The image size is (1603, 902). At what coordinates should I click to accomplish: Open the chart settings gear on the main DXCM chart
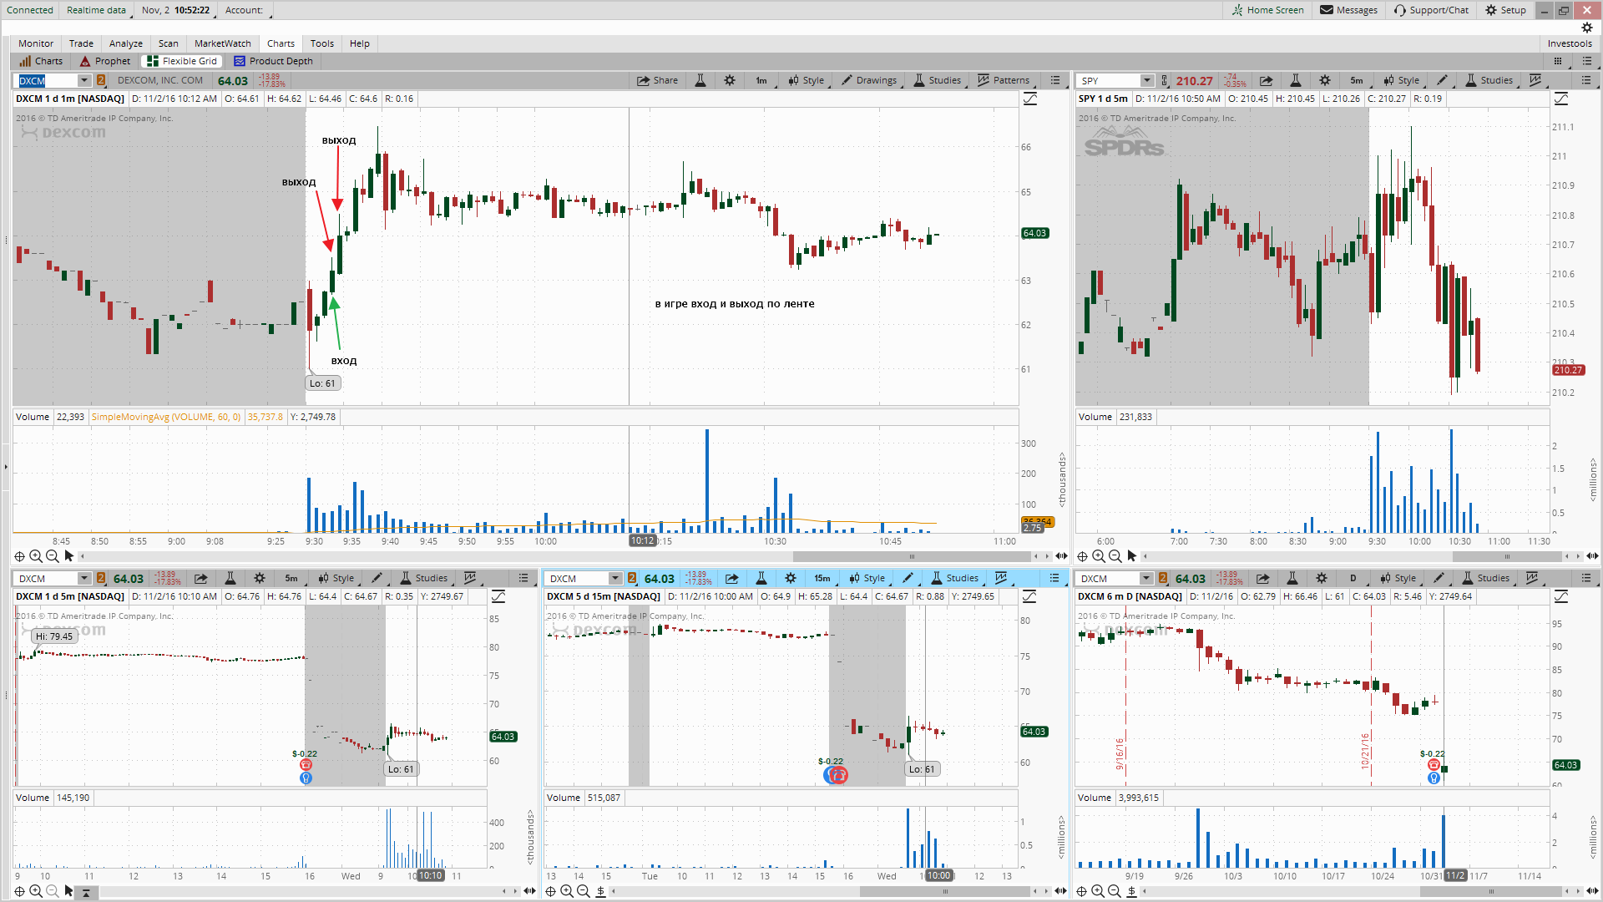[730, 80]
